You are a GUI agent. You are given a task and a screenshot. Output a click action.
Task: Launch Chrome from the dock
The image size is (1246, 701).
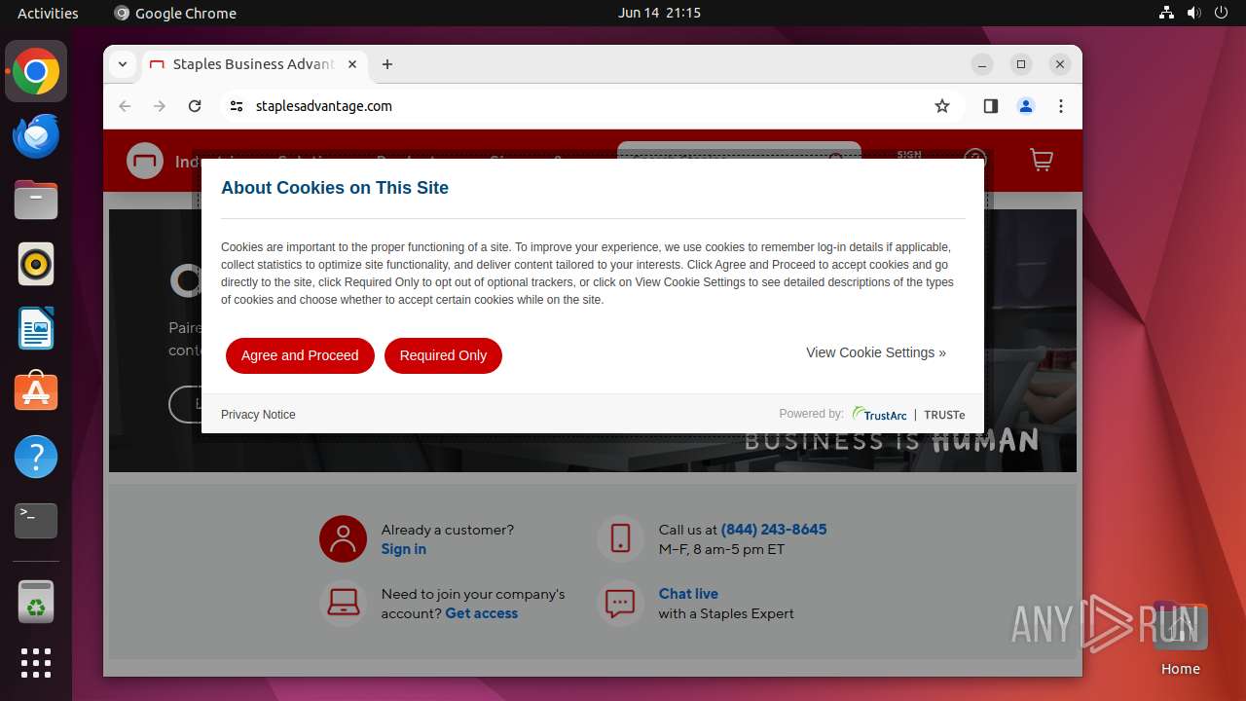pyautogui.click(x=36, y=71)
